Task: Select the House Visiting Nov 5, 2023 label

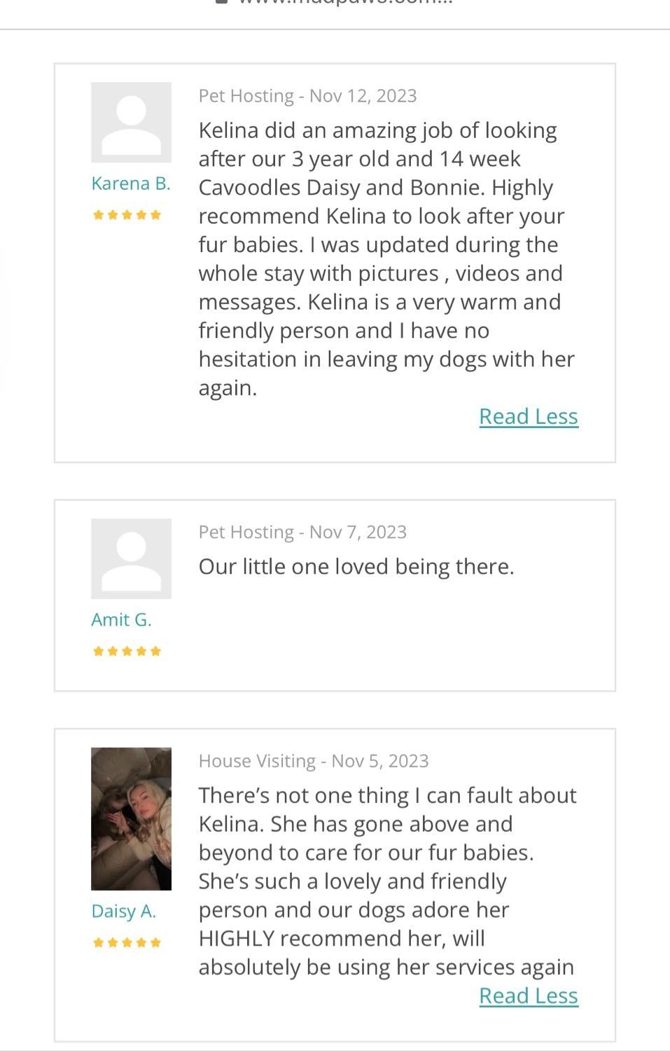Action: click(x=314, y=761)
